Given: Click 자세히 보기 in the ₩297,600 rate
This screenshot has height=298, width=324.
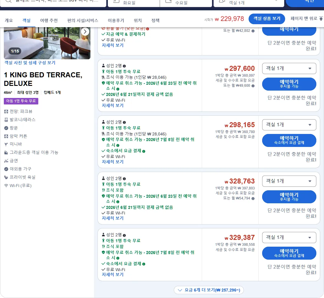Looking at the screenshot, I should pos(113,106).
